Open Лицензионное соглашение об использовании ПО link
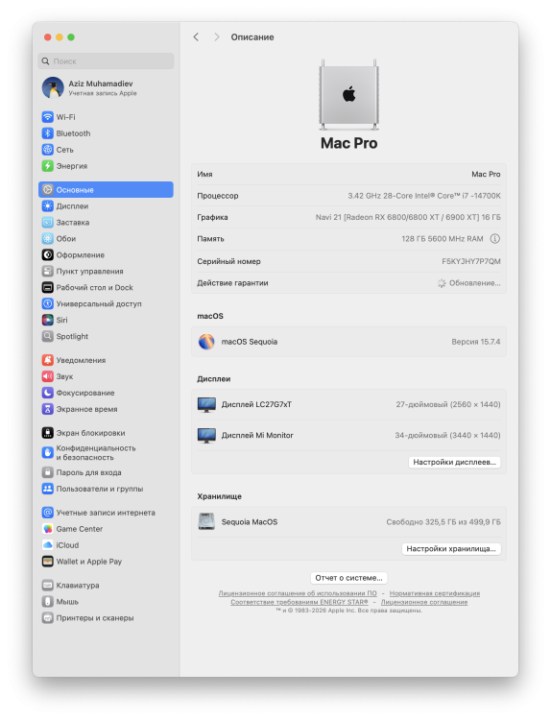This screenshot has height=720, width=551. point(298,593)
